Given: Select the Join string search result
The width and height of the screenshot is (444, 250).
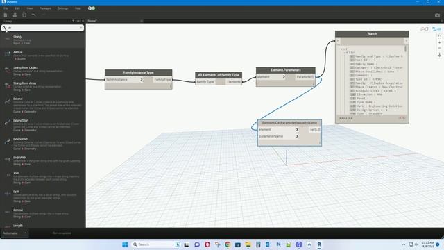Looking at the screenshot, I should coord(42,178).
